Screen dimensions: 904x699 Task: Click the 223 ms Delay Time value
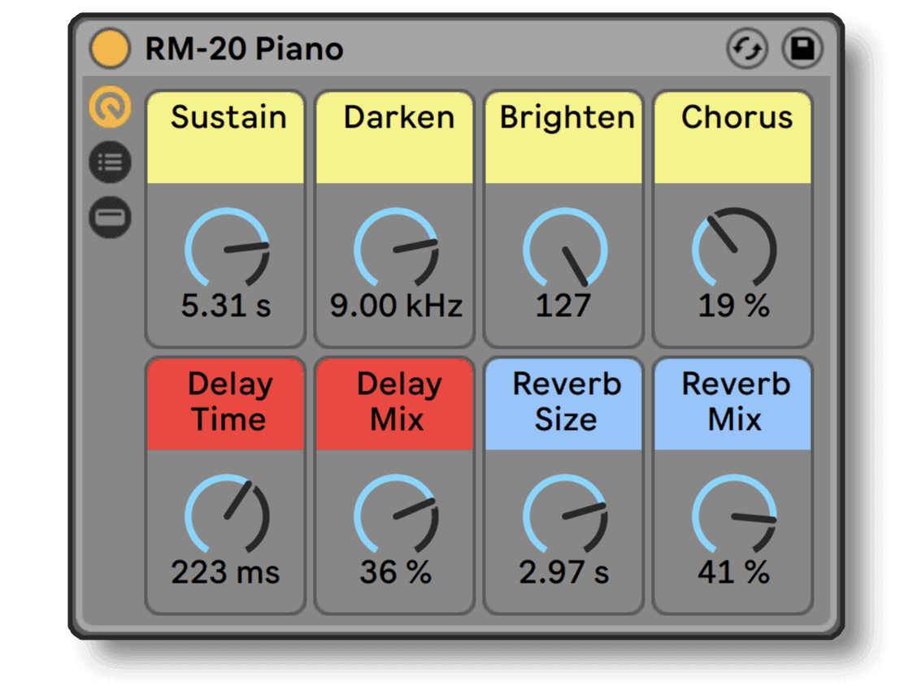[x=226, y=573]
